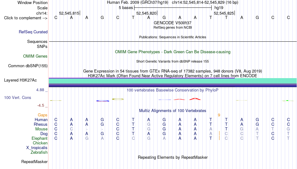Screen dimensions: 297x169
Task: Select the X_tropicalis species row label
Action: (x=37, y=148)
